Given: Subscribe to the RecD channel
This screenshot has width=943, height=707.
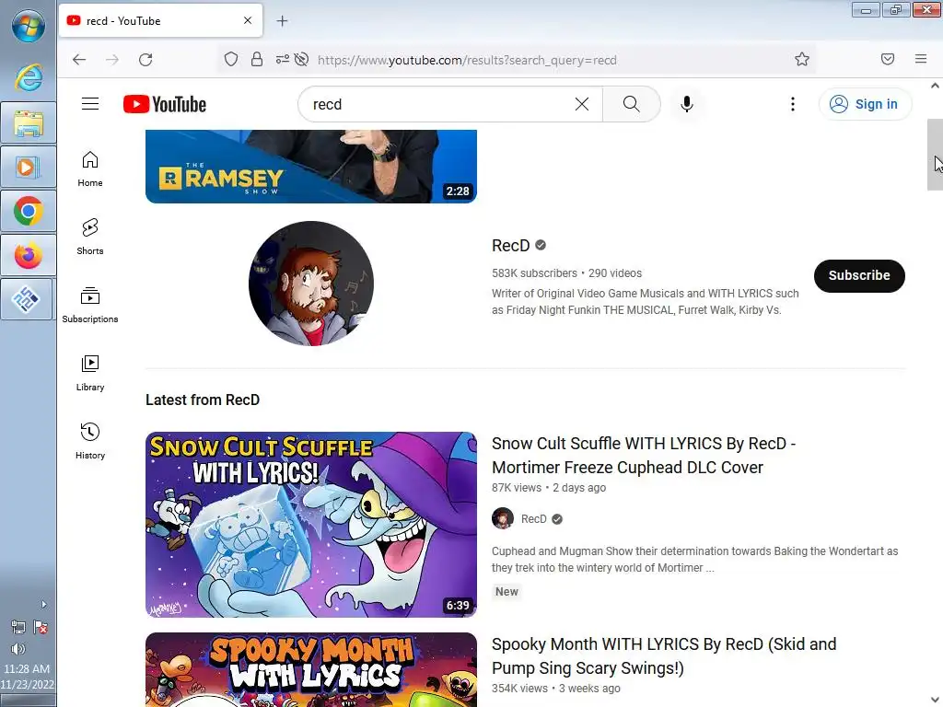Looking at the screenshot, I should tap(859, 276).
